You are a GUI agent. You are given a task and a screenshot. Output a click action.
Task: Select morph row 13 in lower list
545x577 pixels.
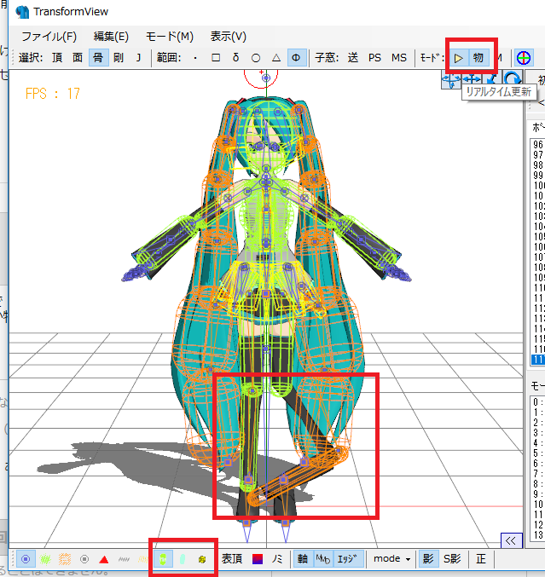click(537, 535)
